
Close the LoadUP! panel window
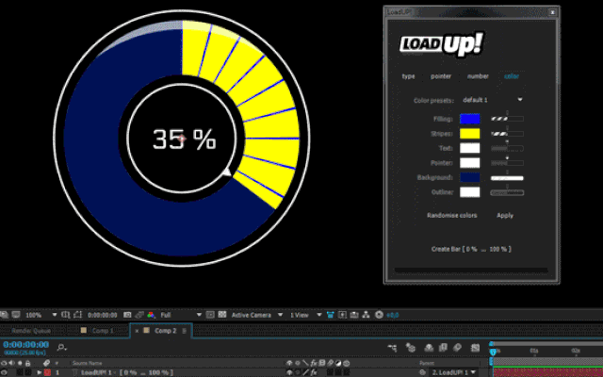point(553,12)
